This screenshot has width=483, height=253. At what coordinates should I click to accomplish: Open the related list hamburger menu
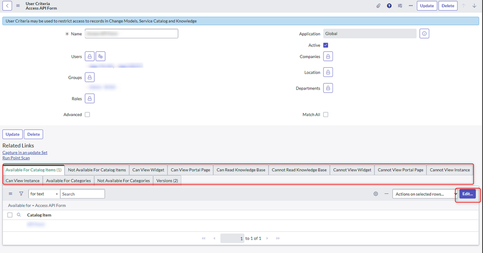[x=11, y=194]
